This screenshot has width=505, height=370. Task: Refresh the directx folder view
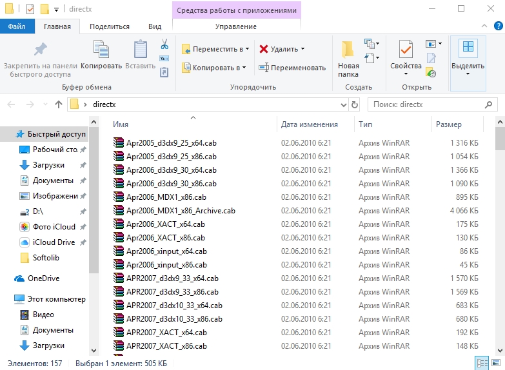(354, 104)
